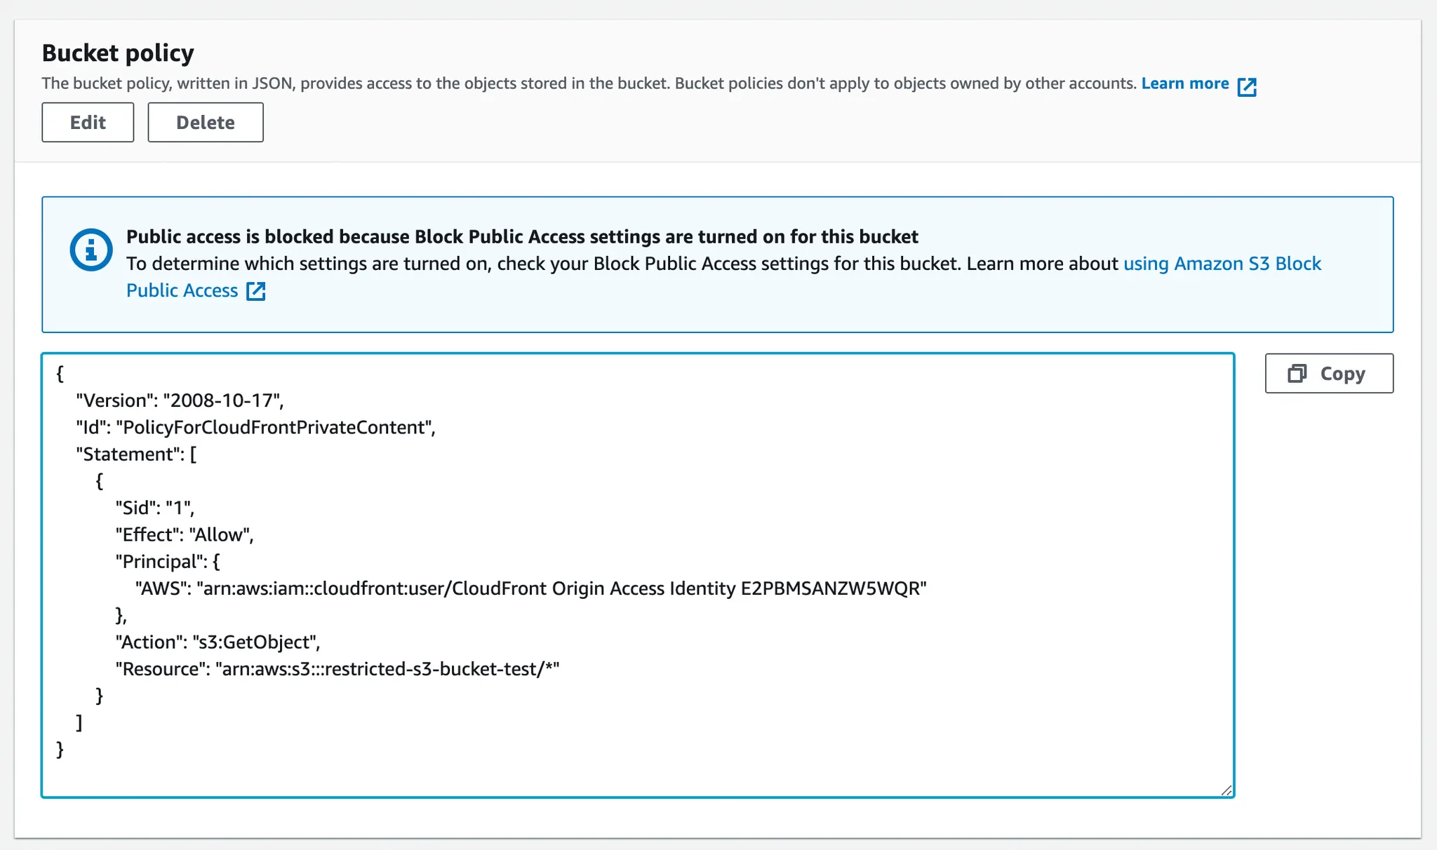The image size is (1437, 850).
Task: Click the restricted-s3-bucket-test Resource line
Action: (x=337, y=669)
